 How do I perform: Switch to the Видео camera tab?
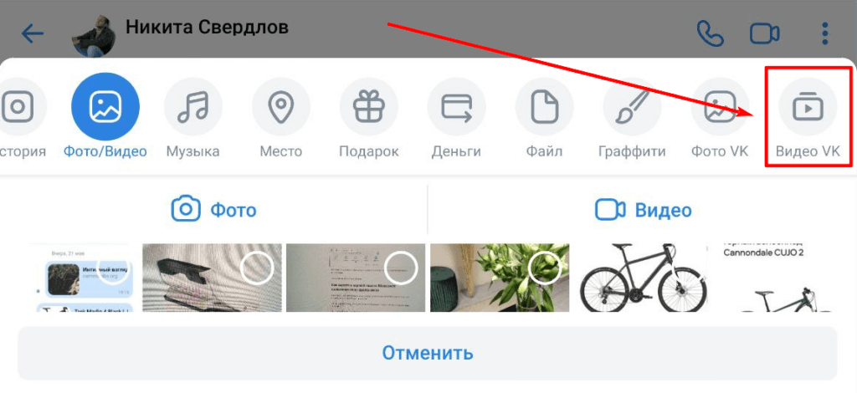pos(644,210)
